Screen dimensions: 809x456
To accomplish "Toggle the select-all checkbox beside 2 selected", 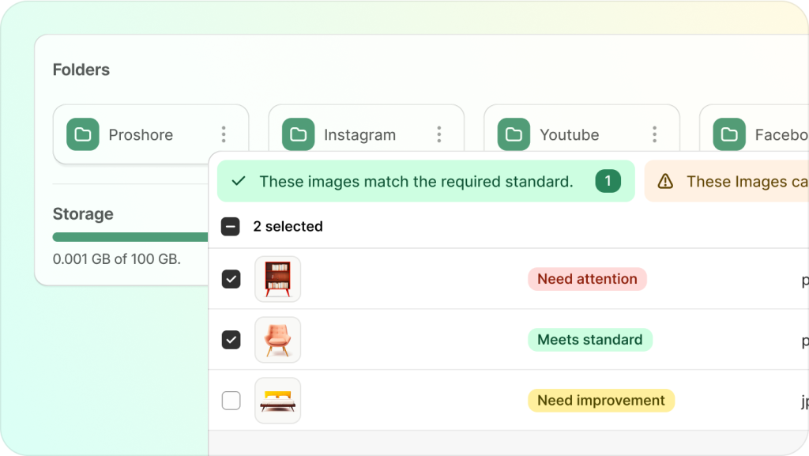I will (x=231, y=227).
